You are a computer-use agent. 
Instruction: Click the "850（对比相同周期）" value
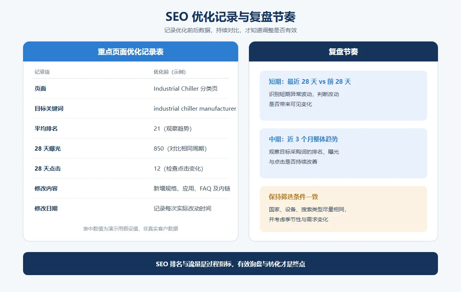(180, 149)
